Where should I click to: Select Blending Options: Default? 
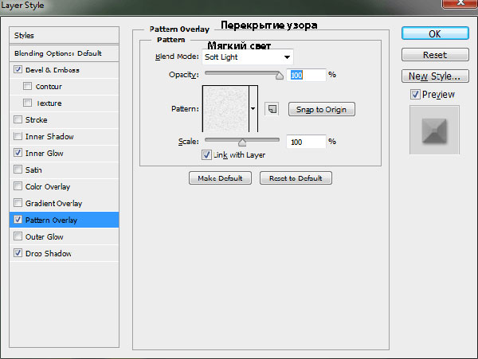(64, 53)
